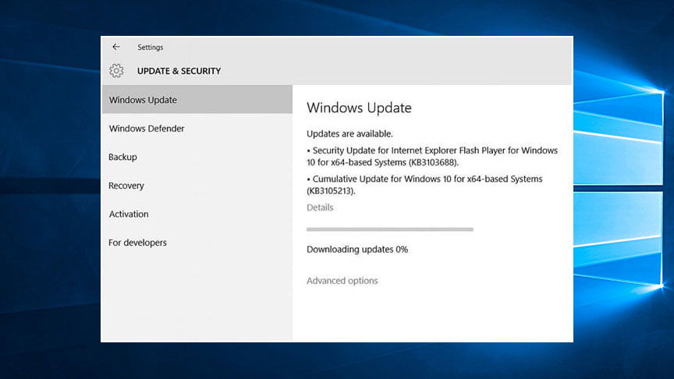
Task: Click the back arrow in Settings
Action: click(116, 47)
